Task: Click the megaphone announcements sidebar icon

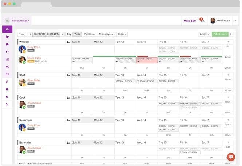Action: click(7, 52)
